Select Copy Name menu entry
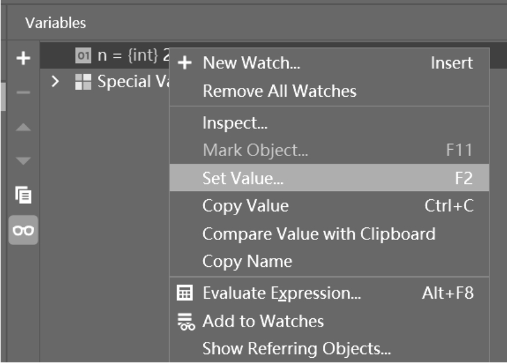 click(247, 261)
